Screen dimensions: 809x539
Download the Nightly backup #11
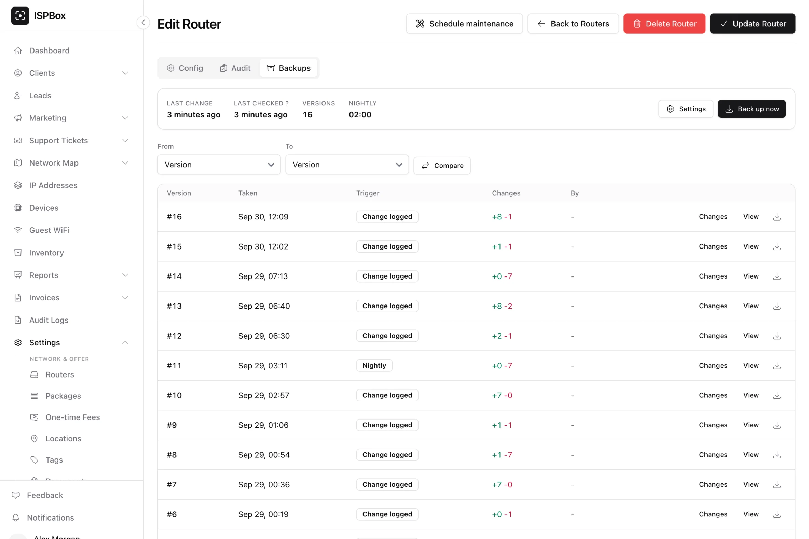[777, 366]
